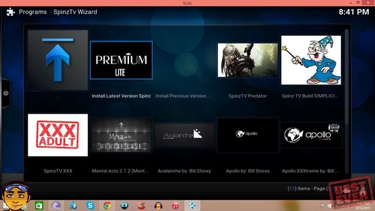Viewport: 375px width, 211px height.
Task: Open the small Apollo logo thumbnail
Action: 248,135
